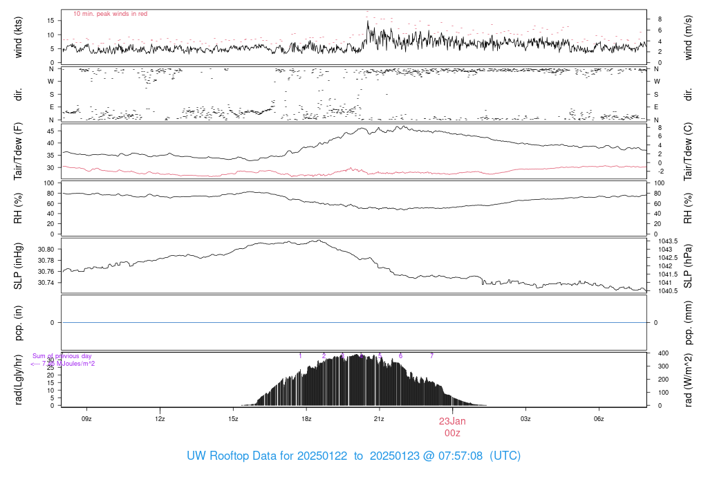
Task: Select the '1040.5' hPa tick label
Action: pos(668,291)
